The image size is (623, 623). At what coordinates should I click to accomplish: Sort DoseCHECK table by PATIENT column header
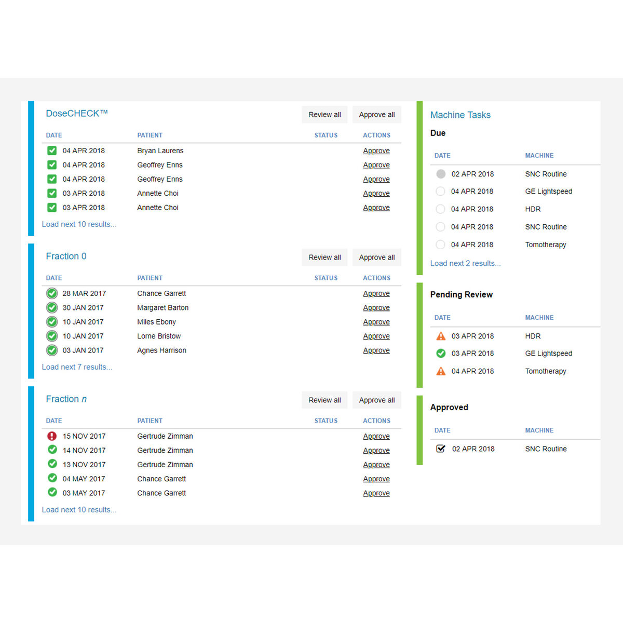pos(150,135)
